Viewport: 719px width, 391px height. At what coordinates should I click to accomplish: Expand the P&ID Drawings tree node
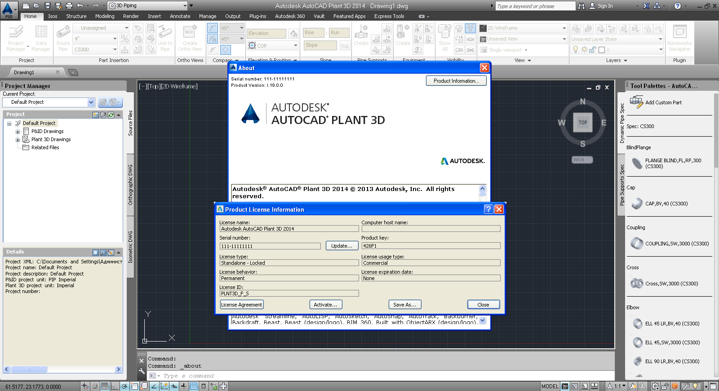point(18,132)
